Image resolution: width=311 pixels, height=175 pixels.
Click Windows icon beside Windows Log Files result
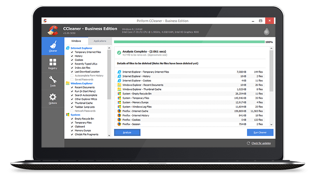(119, 107)
